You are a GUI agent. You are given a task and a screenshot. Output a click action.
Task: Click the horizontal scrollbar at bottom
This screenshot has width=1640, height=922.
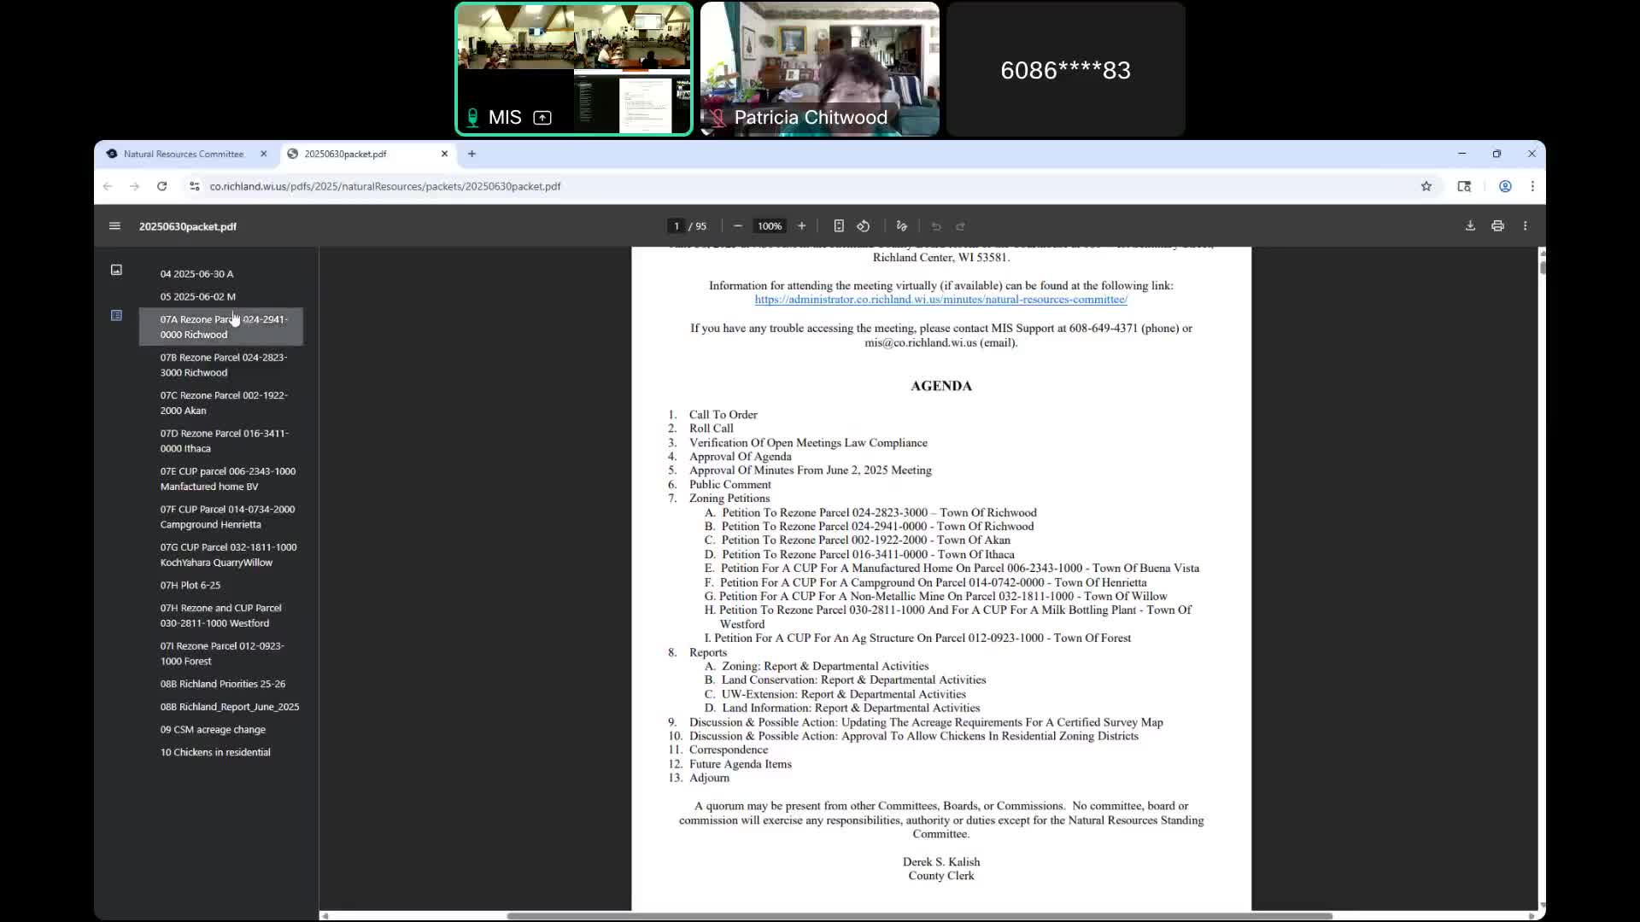tap(919, 916)
